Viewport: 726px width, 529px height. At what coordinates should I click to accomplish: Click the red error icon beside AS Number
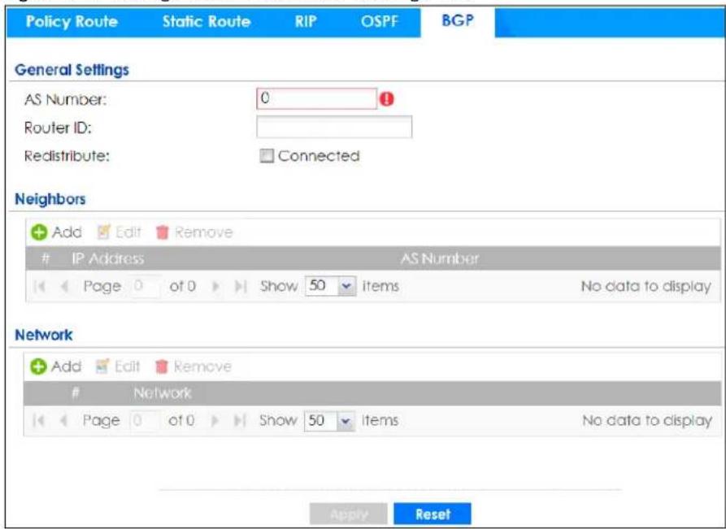(x=387, y=99)
